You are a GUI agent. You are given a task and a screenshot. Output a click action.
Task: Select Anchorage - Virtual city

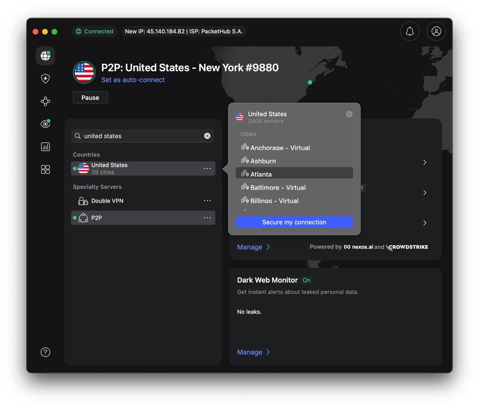click(x=294, y=147)
